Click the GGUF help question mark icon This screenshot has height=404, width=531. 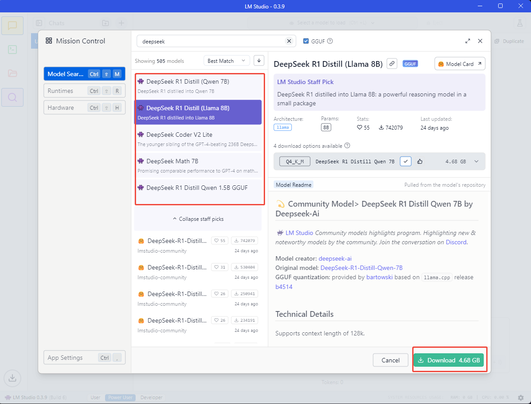tap(330, 41)
